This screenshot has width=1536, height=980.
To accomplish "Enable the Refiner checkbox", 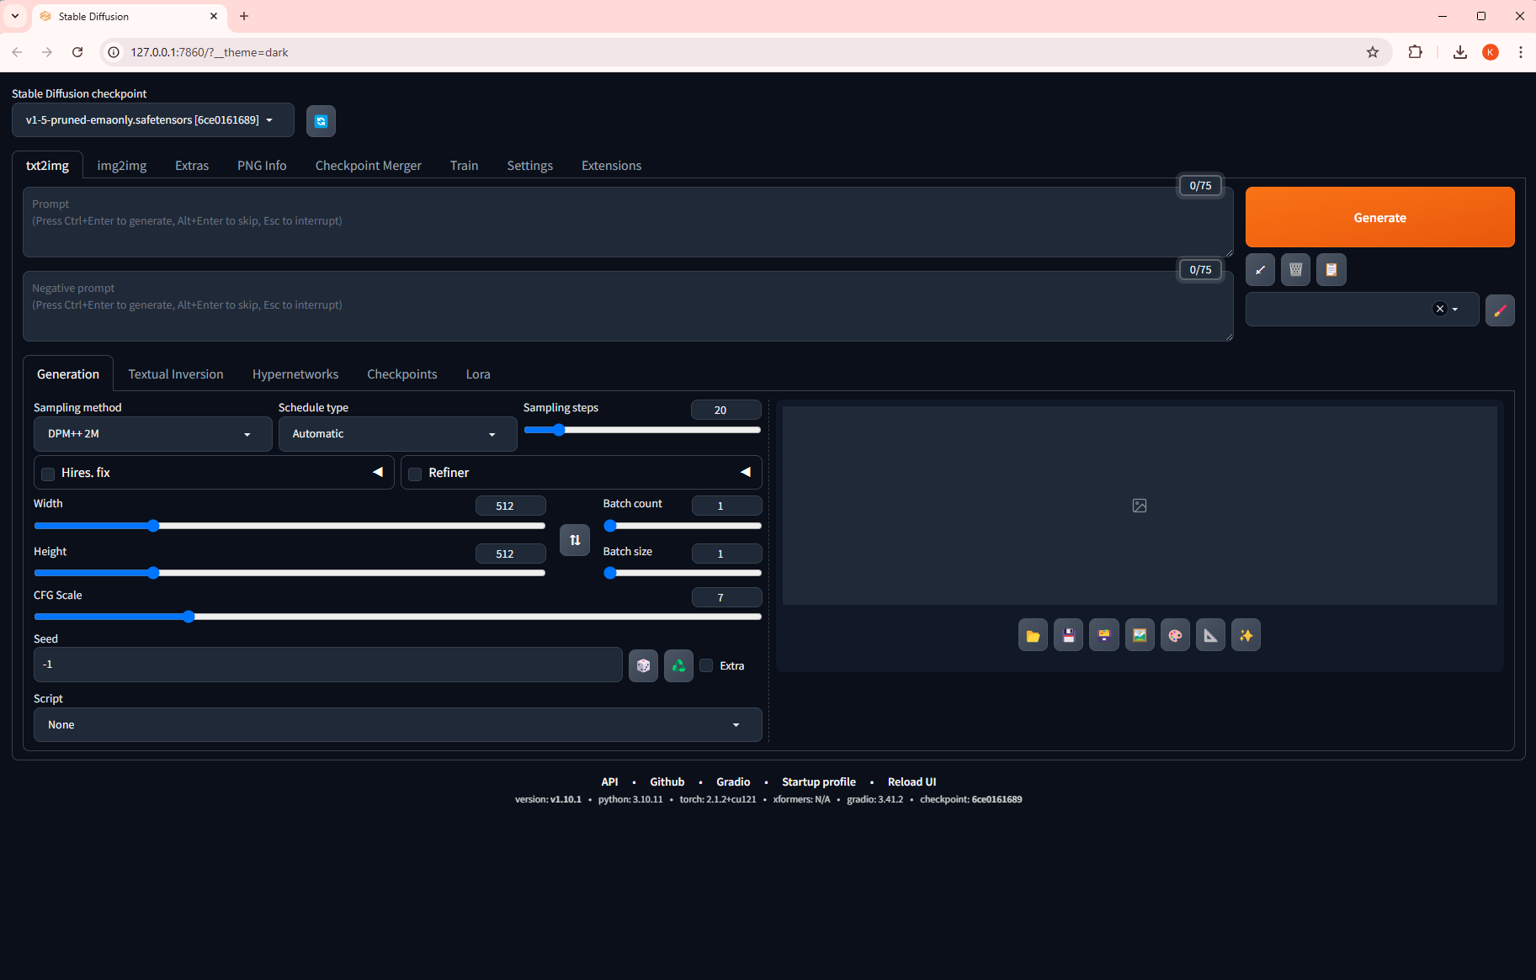I will tap(415, 474).
